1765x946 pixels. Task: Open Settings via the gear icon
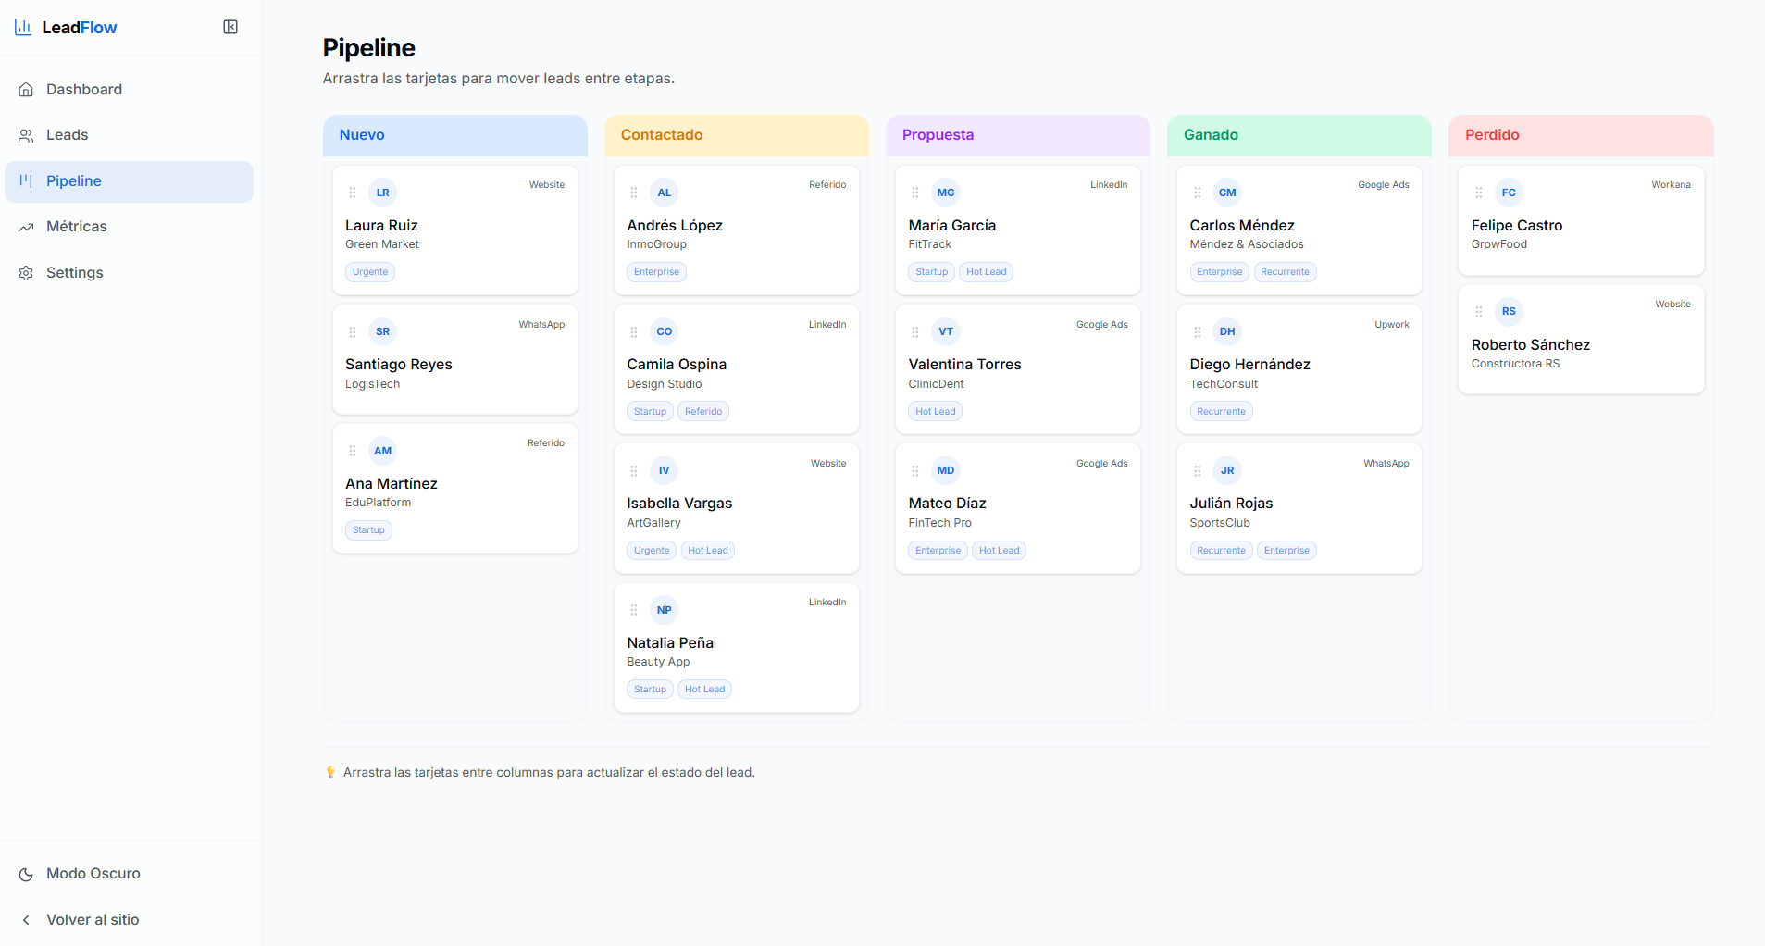pyautogui.click(x=26, y=272)
